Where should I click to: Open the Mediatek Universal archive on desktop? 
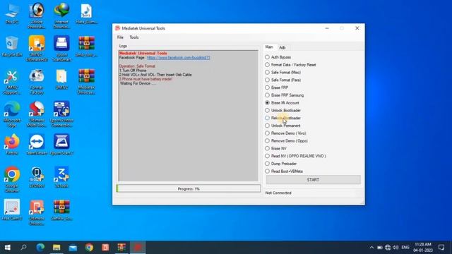[x=86, y=82]
